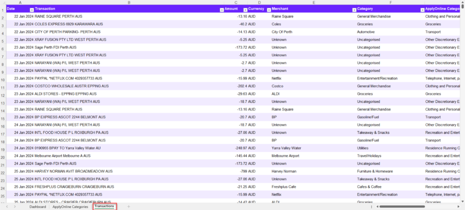
Task: Select row 19 header
Action: click(3, 150)
